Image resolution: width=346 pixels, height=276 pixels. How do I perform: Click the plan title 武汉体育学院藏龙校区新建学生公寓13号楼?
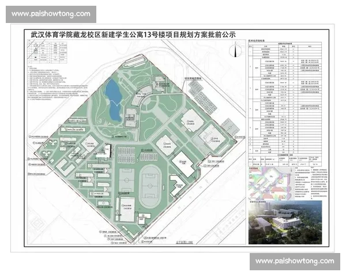click(x=133, y=34)
